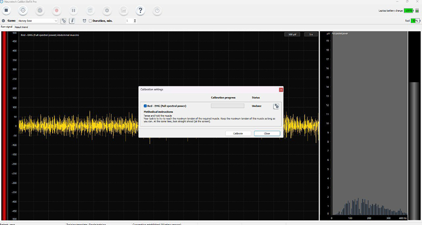
Task: Switch to the Result trend tab
Action: [22, 27]
